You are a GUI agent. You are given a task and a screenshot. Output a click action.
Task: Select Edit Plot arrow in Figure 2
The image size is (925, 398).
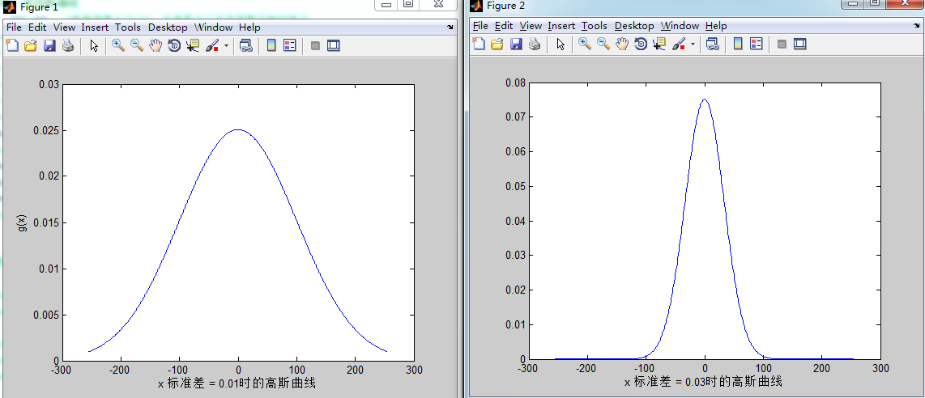pos(561,44)
